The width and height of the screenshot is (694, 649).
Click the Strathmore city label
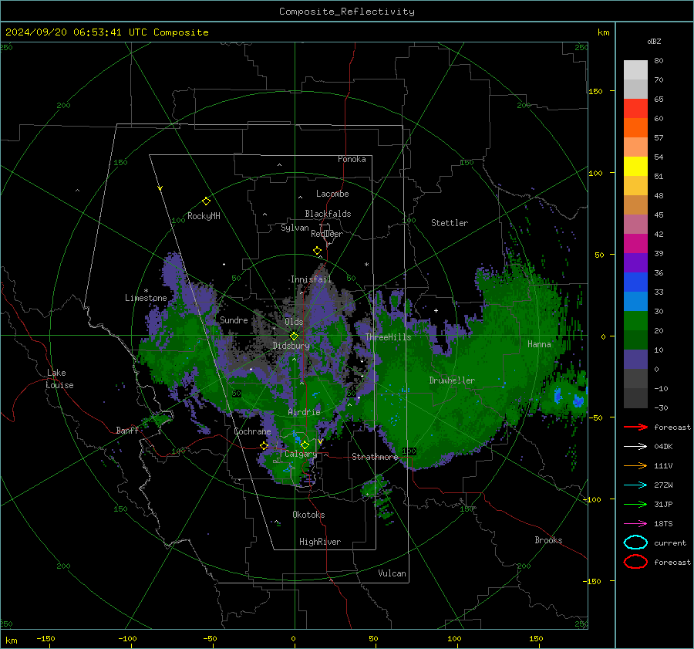click(x=375, y=457)
